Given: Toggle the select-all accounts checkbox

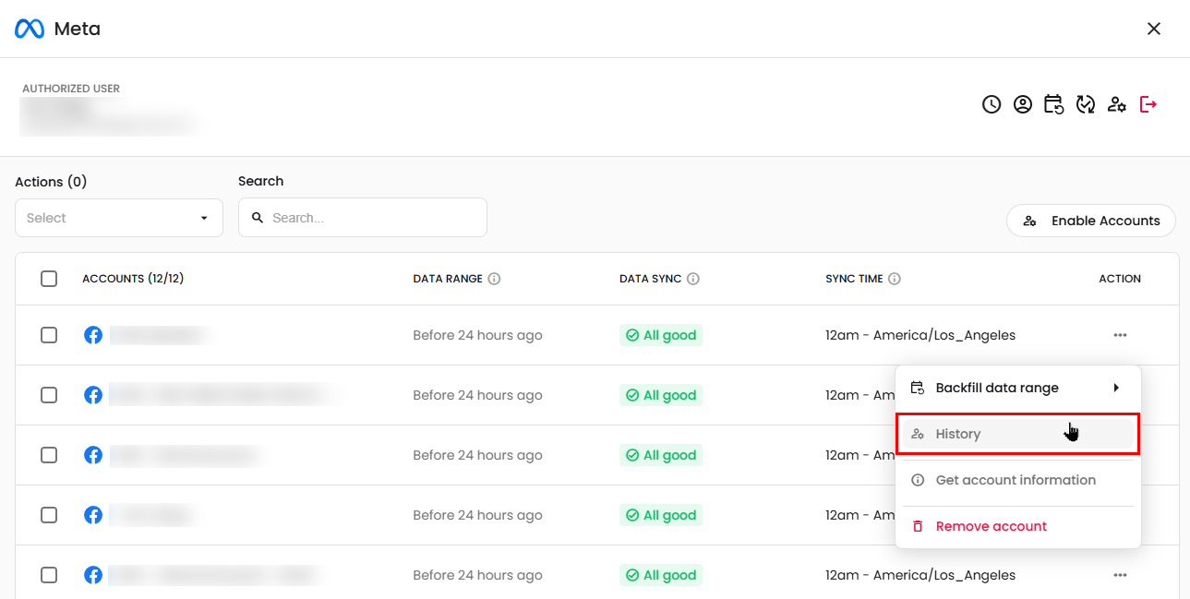Looking at the screenshot, I should tap(49, 279).
